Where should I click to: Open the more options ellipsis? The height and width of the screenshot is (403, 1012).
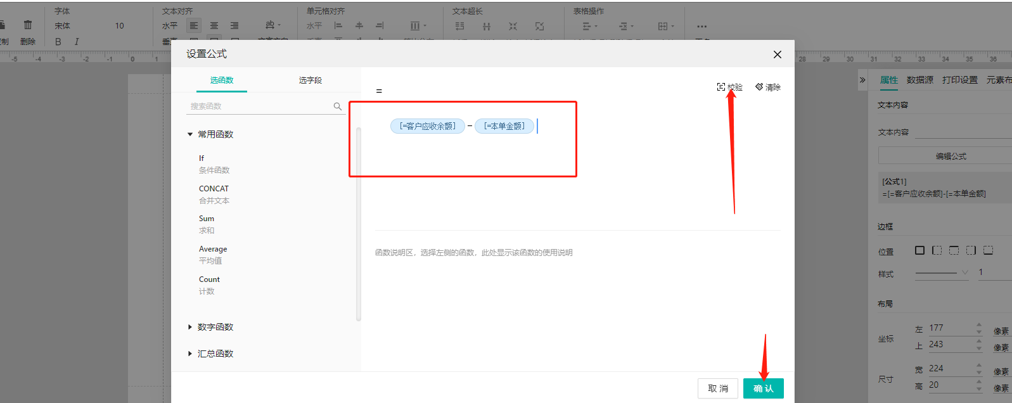point(701,27)
